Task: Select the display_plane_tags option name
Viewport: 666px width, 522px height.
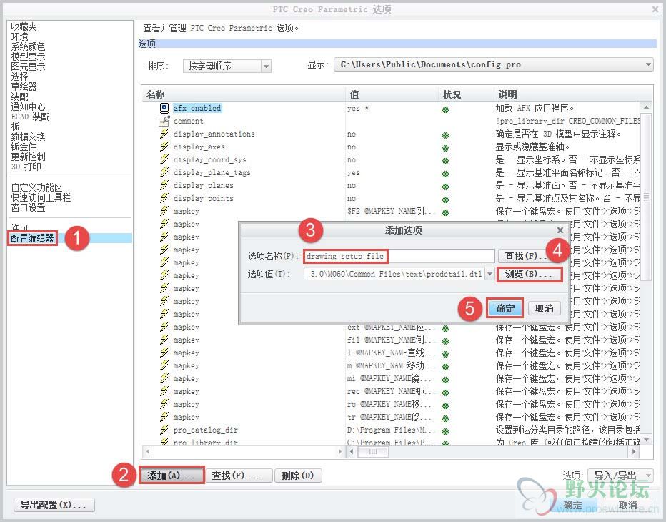Action: point(212,172)
